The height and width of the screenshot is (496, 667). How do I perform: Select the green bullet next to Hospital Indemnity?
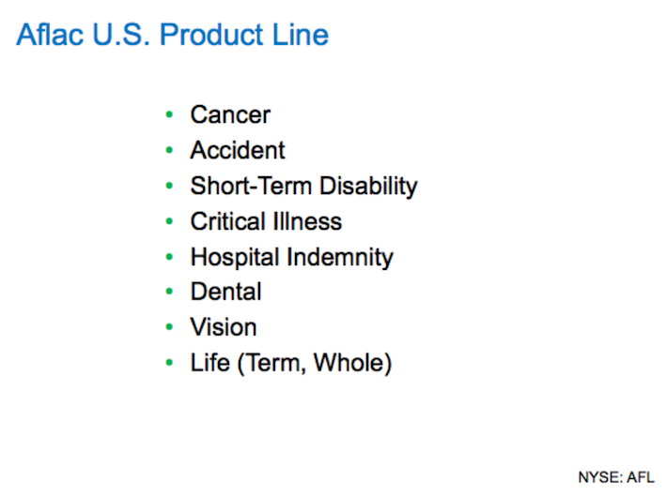point(169,257)
